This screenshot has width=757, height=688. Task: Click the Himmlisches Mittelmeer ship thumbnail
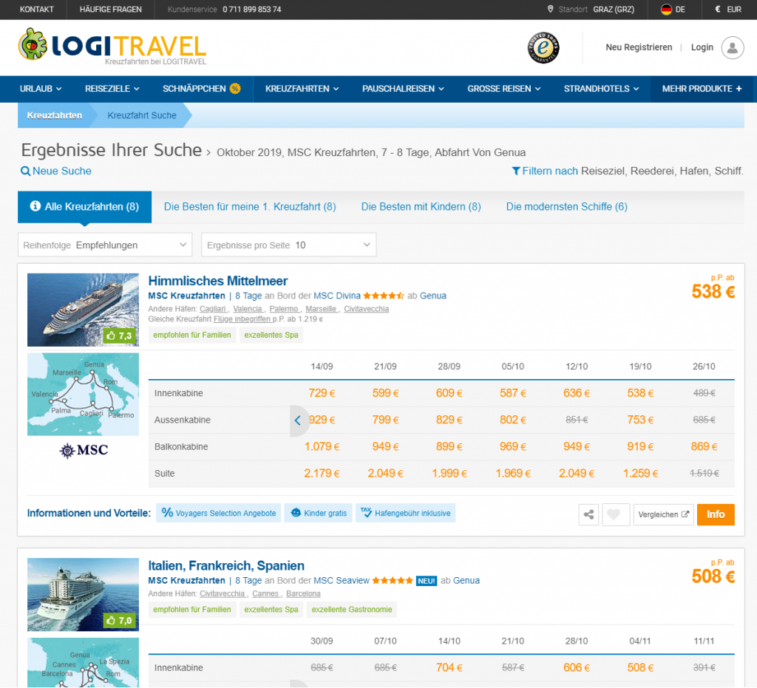coord(83,310)
